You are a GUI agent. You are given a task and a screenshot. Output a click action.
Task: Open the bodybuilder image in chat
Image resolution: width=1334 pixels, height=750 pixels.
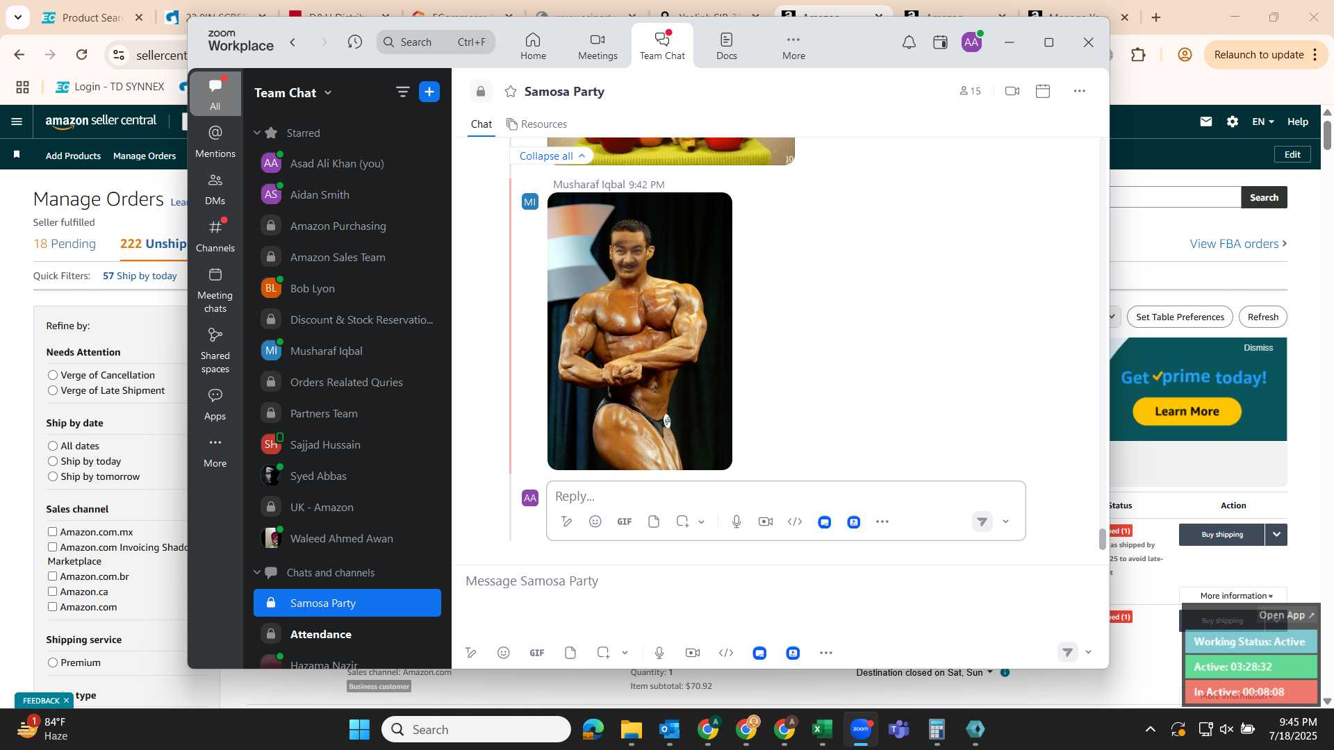point(639,331)
